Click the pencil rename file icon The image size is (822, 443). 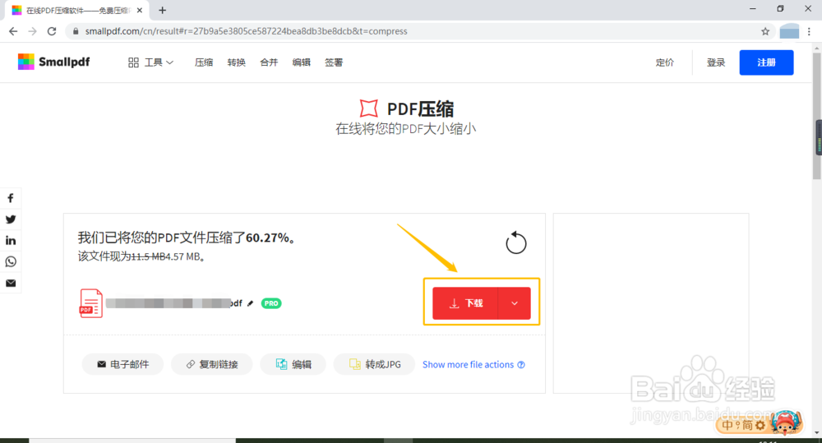click(250, 303)
